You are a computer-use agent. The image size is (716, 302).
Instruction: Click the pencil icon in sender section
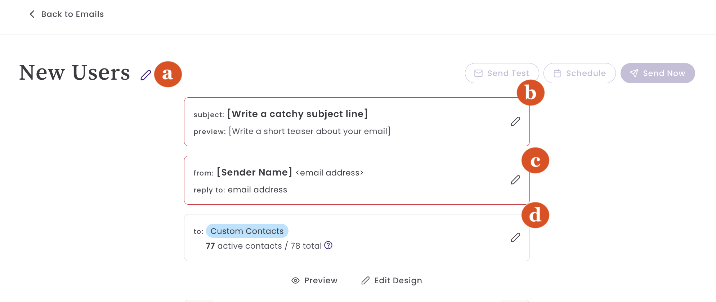click(x=515, y=180)
